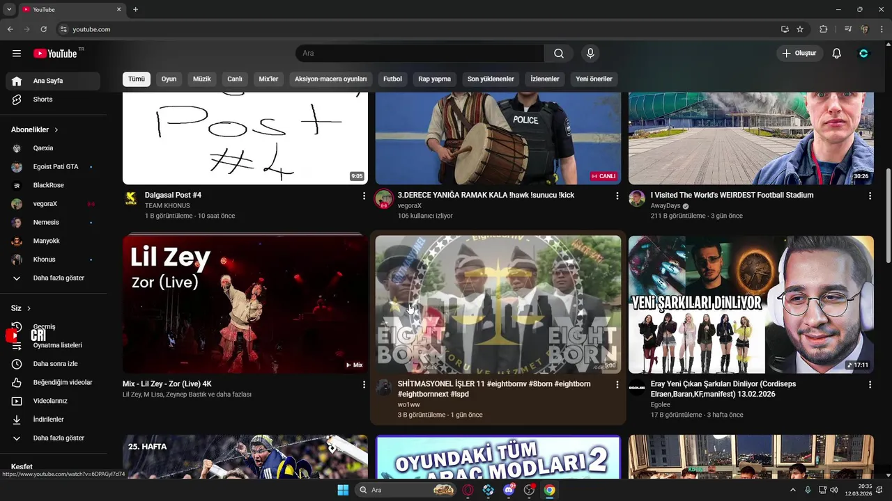Image resolution: width=892 pixels, height=501 pixels.
Task: Click the search magnifier button
Action: point(559,54)
